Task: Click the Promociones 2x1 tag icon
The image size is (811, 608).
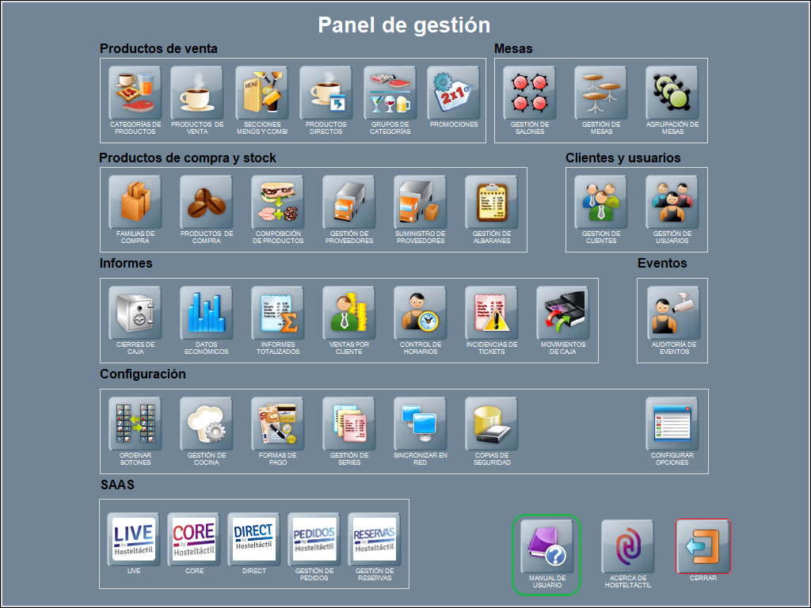Action: [x=454, y=93]
